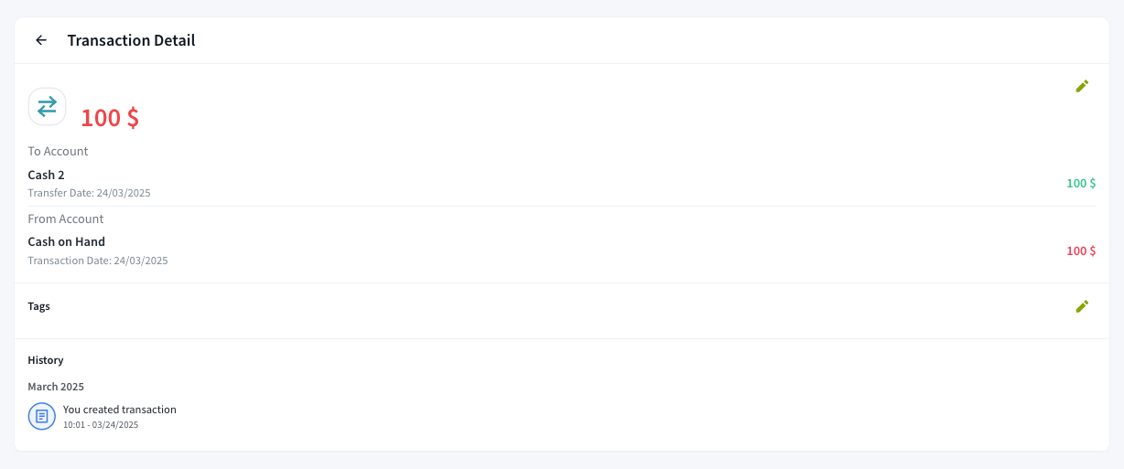This screenshot has height=469, width=1124.
Task: Click the Transaction Detail title
Action: 131,40
